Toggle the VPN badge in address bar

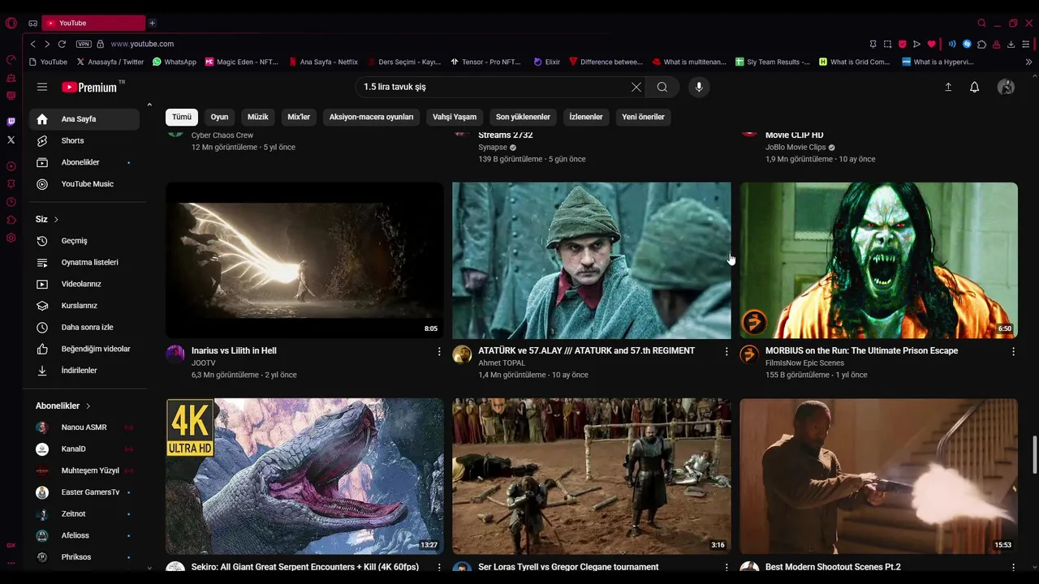click(x=84, y=44)
